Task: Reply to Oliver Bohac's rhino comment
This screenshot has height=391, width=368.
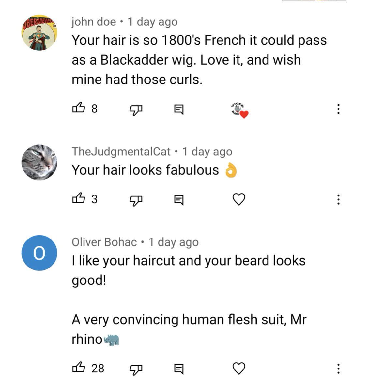Action: (x=178, y=369)
